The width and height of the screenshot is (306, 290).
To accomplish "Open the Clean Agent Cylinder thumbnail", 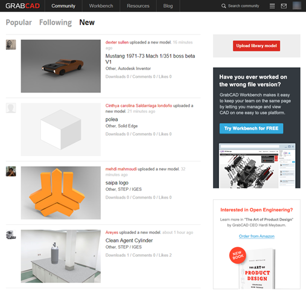I will pyautogui.click(x=61, y=256).
